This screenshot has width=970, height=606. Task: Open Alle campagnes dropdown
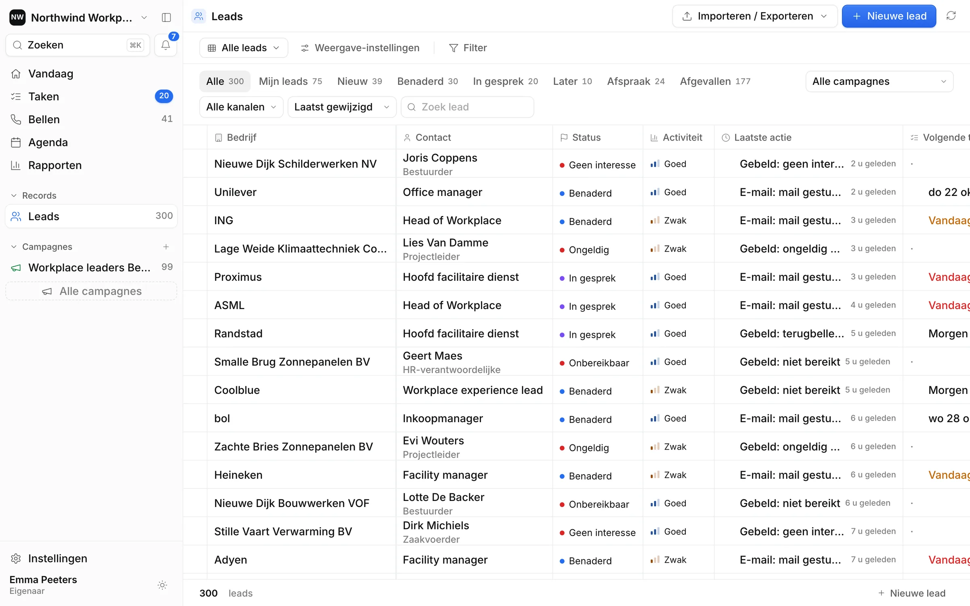pyautogui.click(x=879, y=82)
